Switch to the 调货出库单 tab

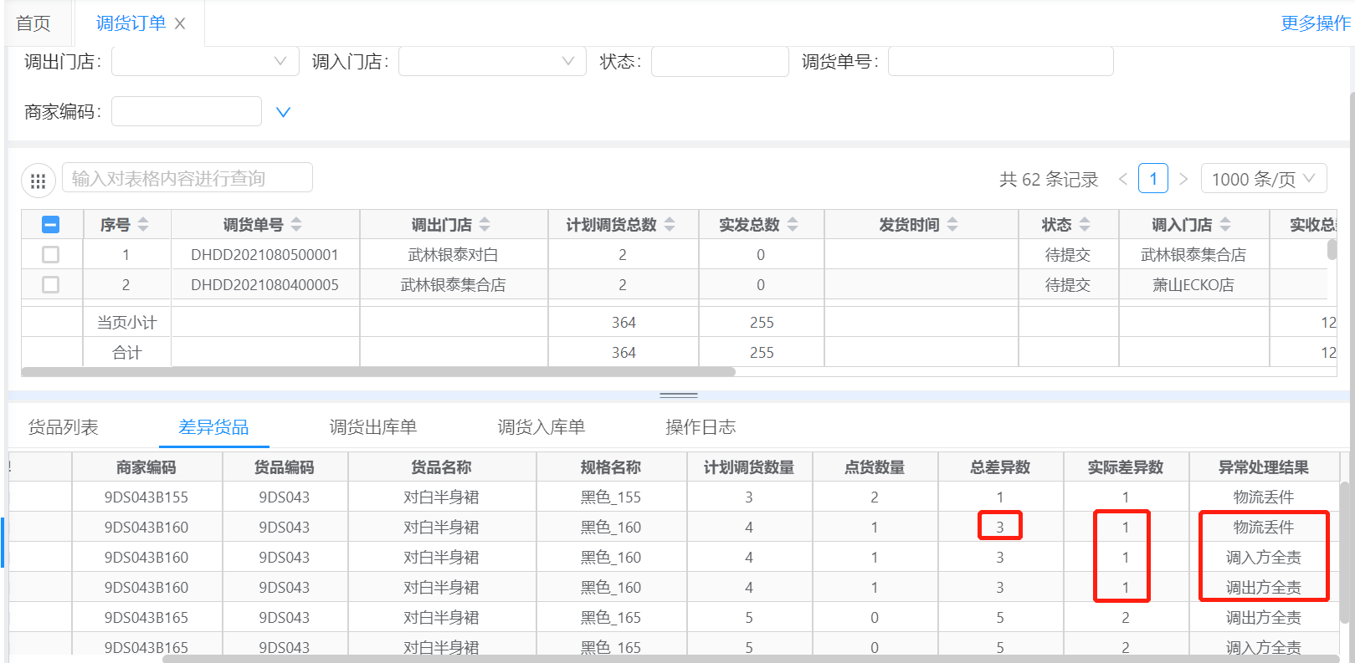click(x=373, y=427)
